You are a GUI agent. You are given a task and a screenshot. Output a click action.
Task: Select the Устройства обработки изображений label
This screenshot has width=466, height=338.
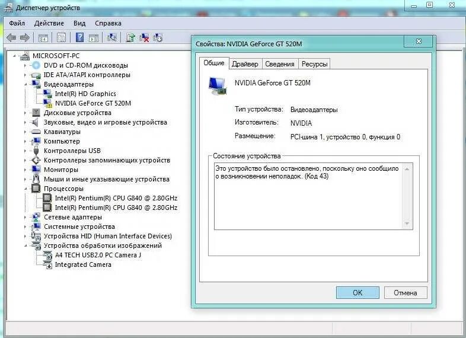pyautogui.click(x=103, y=245)
